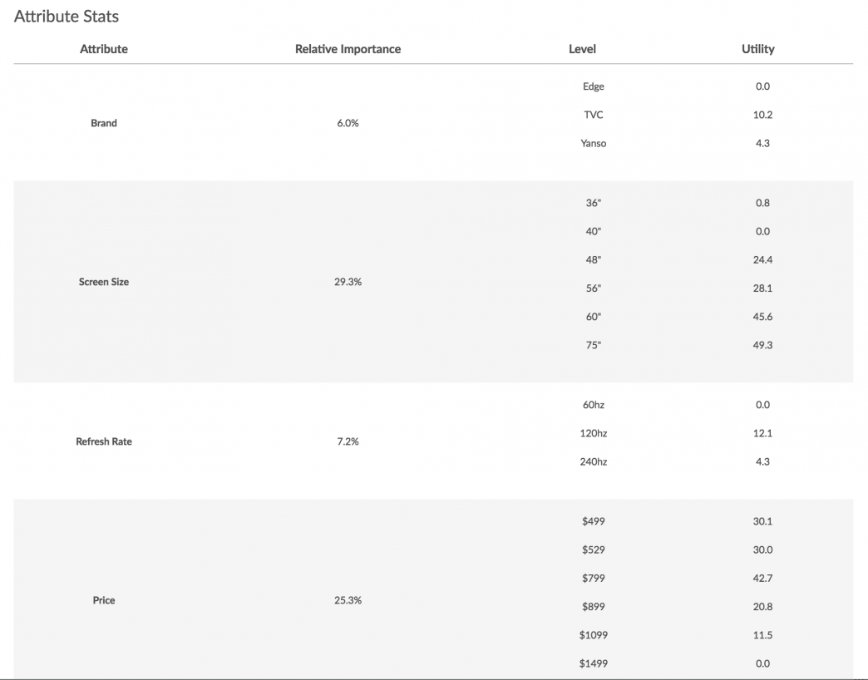This screenshot has width=868, height=680.
Task: Click the Screen Size attribute label
Action: click(104, 282)
